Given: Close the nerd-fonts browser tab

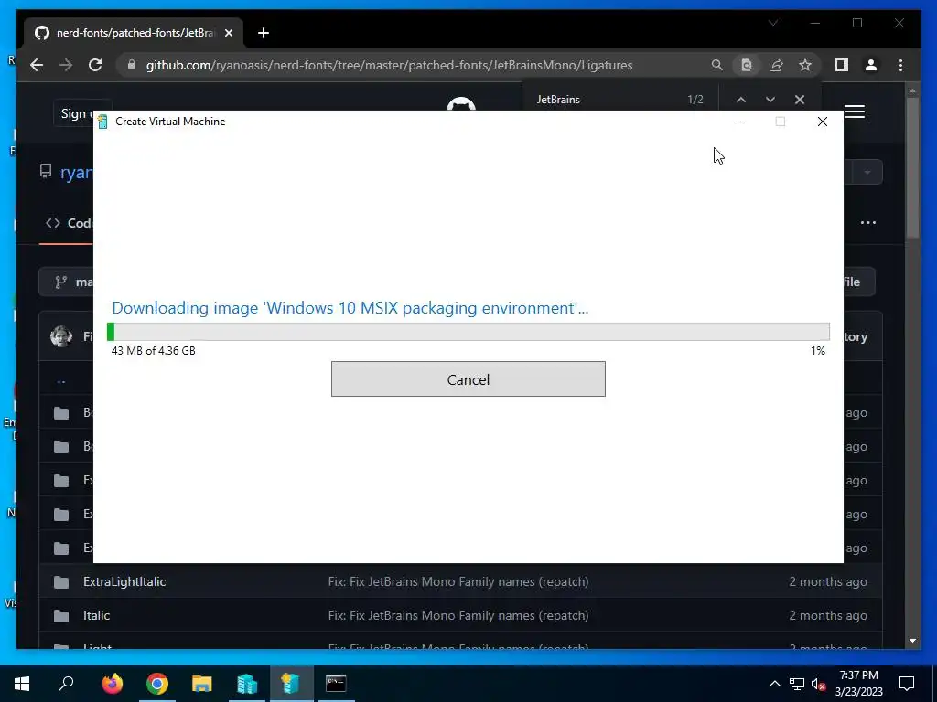Looking at the screenshot, I should point(228,33).
